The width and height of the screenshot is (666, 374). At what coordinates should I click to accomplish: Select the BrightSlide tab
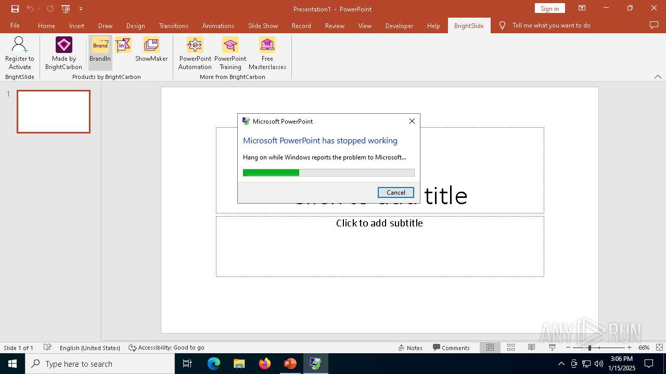(469, 25)
